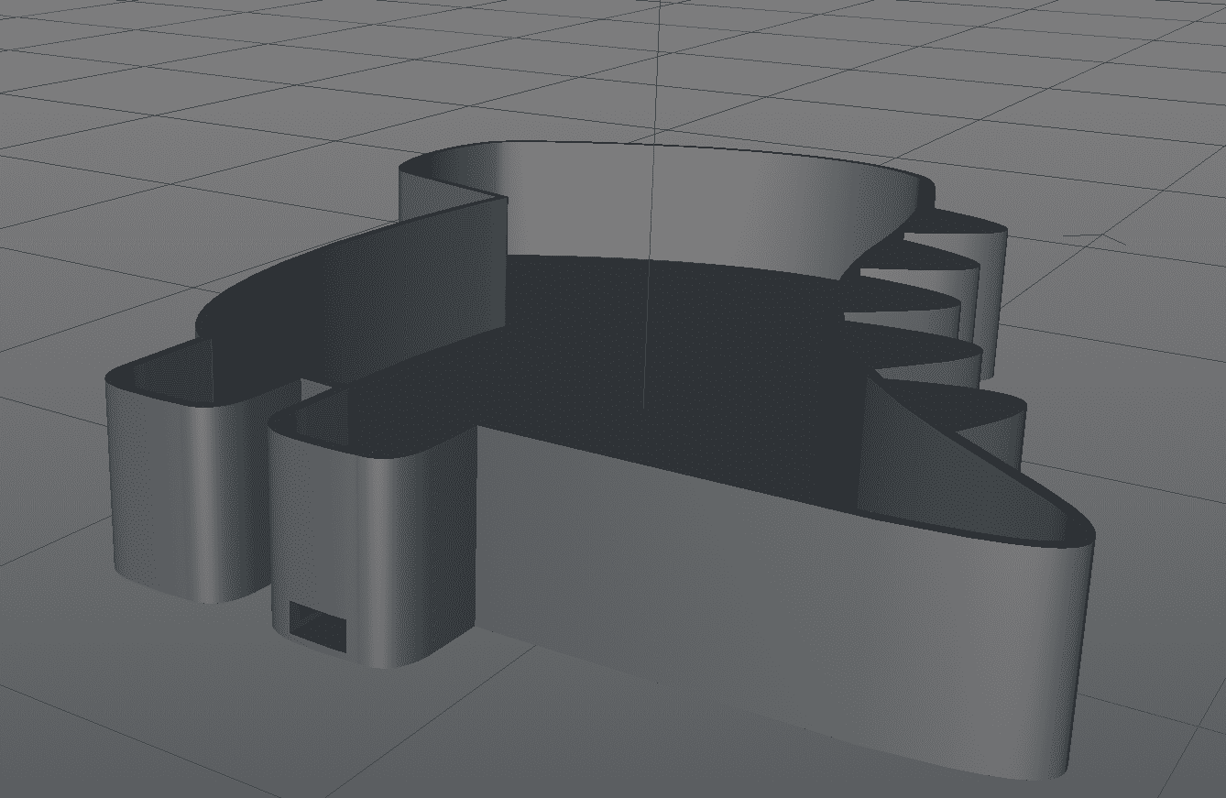Click the small dark rectangular cutout on the front block
The width and height of the screenshot is (1226, 798).
point(318,627)
